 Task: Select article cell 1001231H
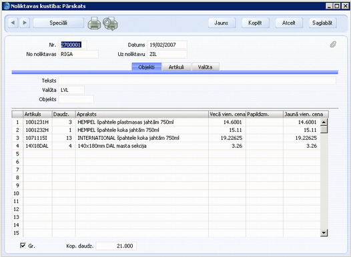[37, 122]
